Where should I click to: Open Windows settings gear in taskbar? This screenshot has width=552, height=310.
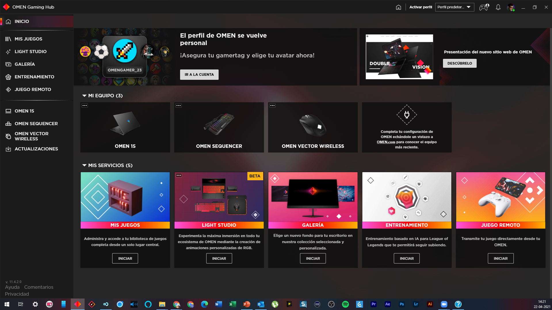tap(35, 304)
